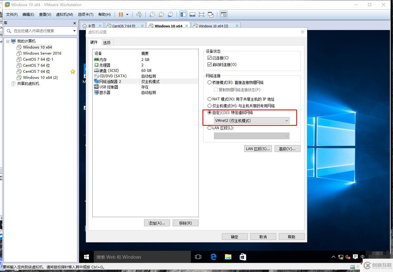The image size is (393, 272).
Task: Select the 处理器 device row
Action: (x=146, y=65)
